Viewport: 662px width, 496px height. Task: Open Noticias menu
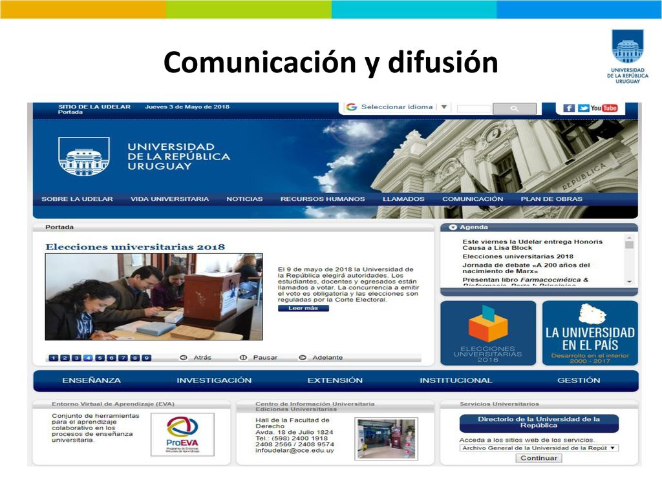244,199
